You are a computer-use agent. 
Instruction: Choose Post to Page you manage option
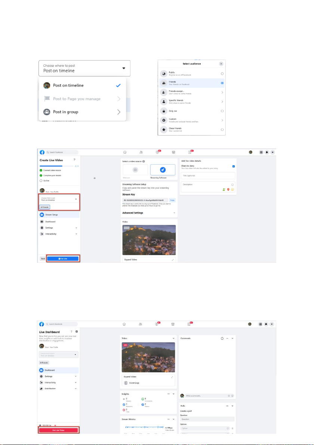[82, 99]
